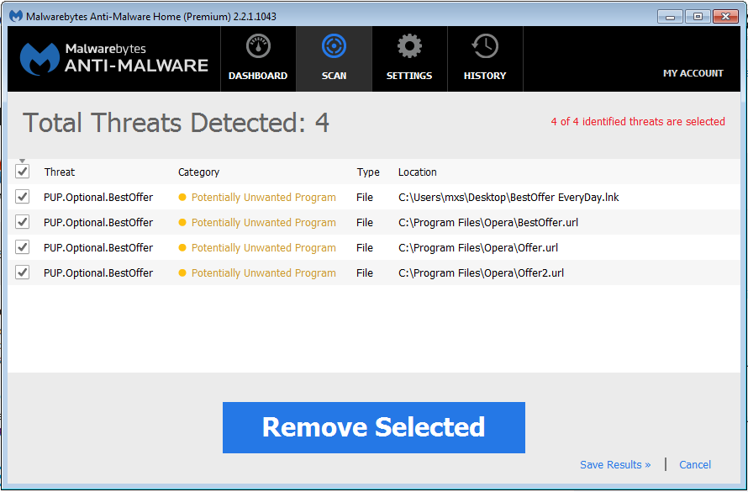The image size is (748, 492).
Task: Click Potentially Unwanted Program in the EveryDay.lnk row
Action: (x=264, y=198)
